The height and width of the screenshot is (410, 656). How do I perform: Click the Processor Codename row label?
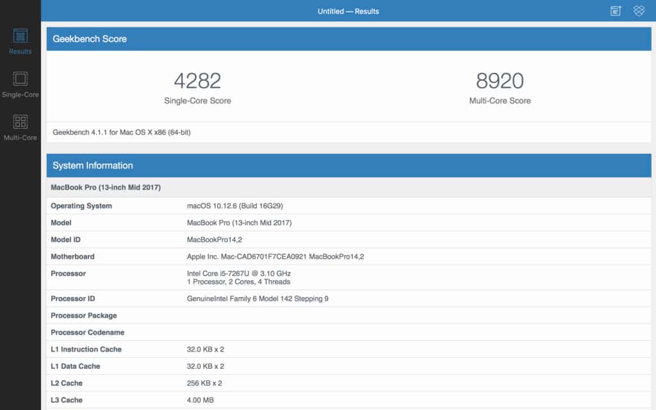87,332
